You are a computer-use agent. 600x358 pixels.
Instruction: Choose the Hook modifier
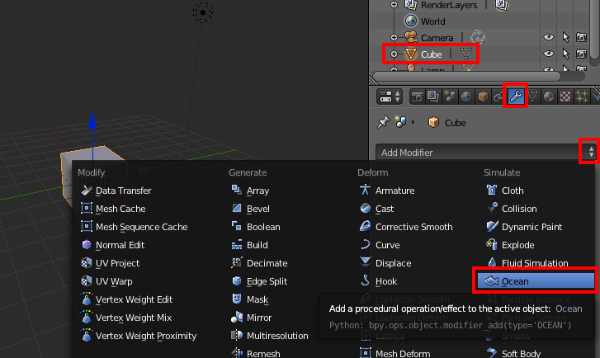click(385, 281)
